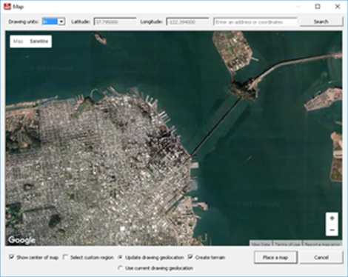Choose the Use current drawing geolocation option
Viewport: 348px width, 277px height.
(120, 268)
